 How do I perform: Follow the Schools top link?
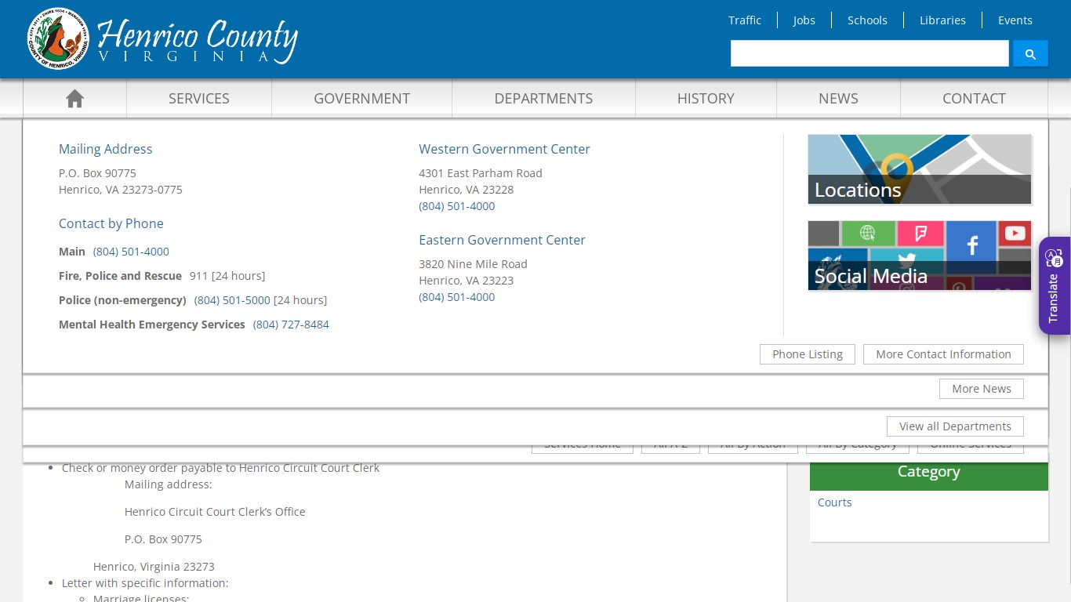[x=867, y=20]
